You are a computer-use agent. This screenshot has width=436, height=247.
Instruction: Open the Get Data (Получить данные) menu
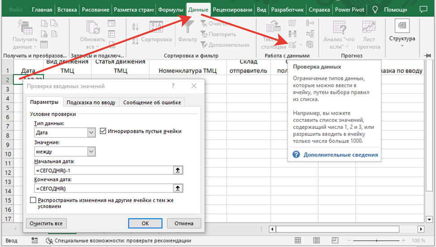(25, 35)
